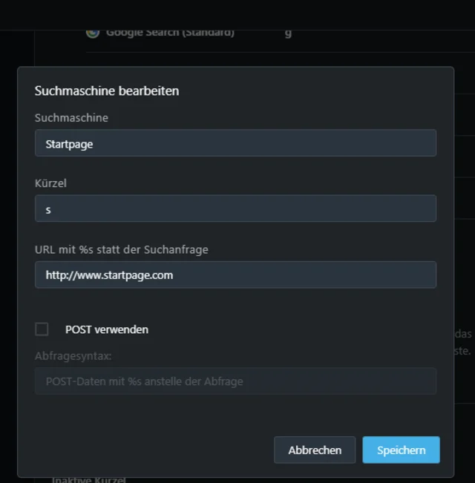Place cursor after the 's' shortcut letter
This screenshot has height=483, width=475.
point(52,208)
